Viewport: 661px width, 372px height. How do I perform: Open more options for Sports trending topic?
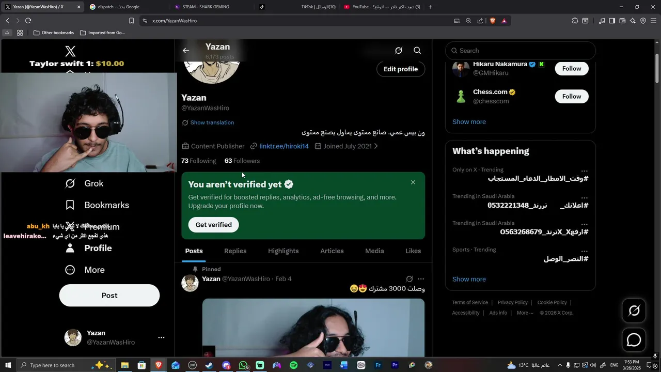pyautogui.click(x=584, y=251)
